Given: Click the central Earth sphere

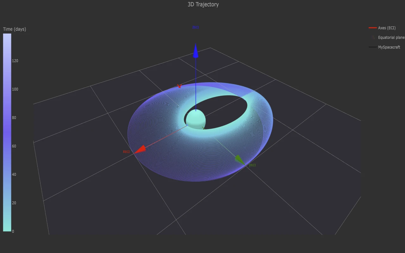Looking at the screenshot, I should click(196, 120).
